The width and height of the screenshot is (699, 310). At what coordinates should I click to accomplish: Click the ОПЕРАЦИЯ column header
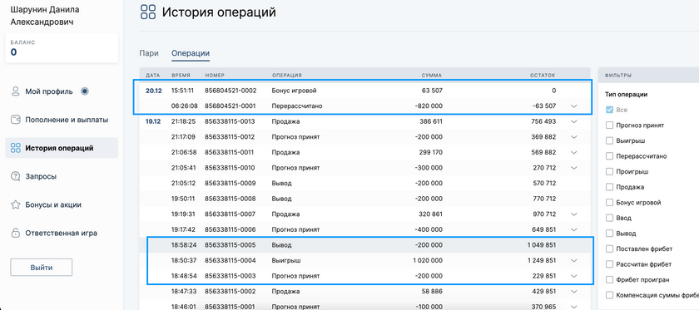pos(286,76)
